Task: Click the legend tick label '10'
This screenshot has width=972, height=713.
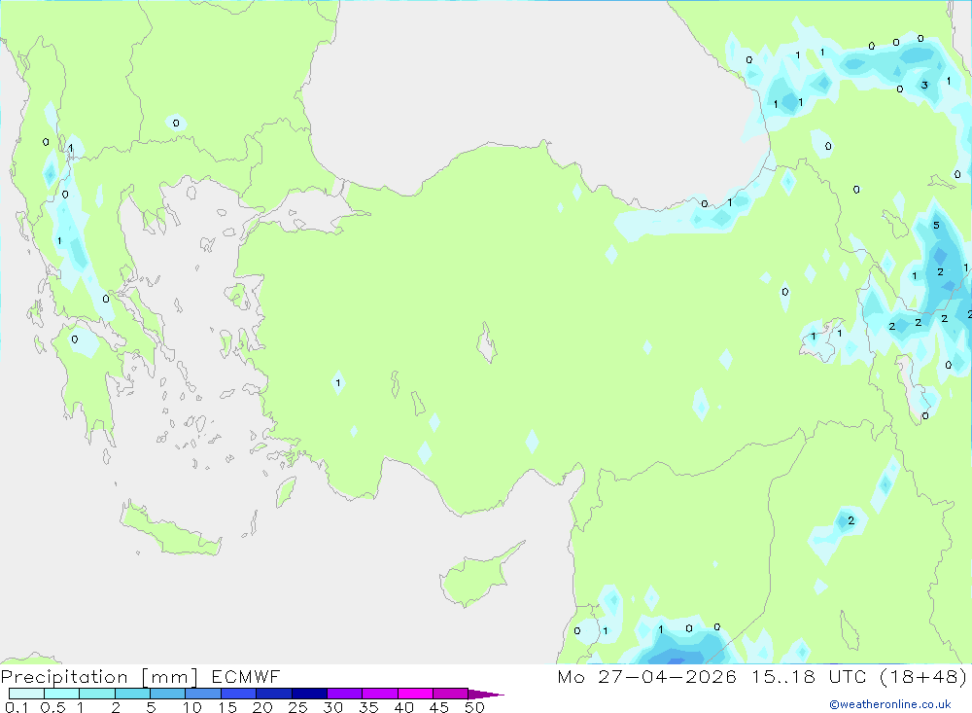Action: (x=192, y=707)
